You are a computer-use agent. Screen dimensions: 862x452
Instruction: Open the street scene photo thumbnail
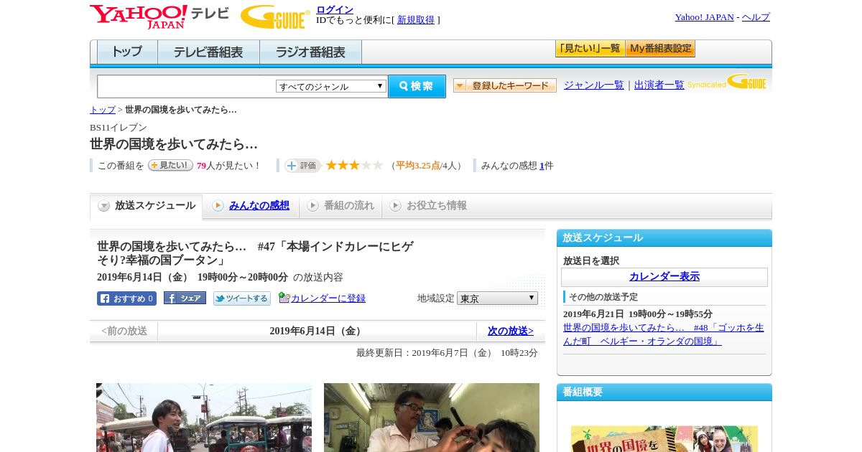(204, 418)
